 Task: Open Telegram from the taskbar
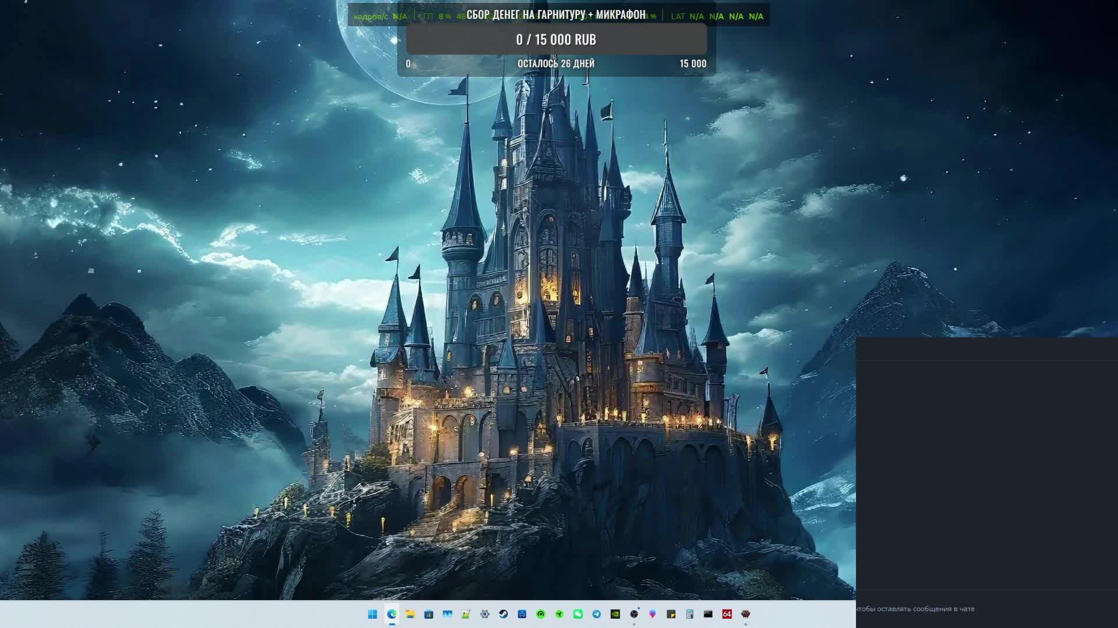point(597,614)
